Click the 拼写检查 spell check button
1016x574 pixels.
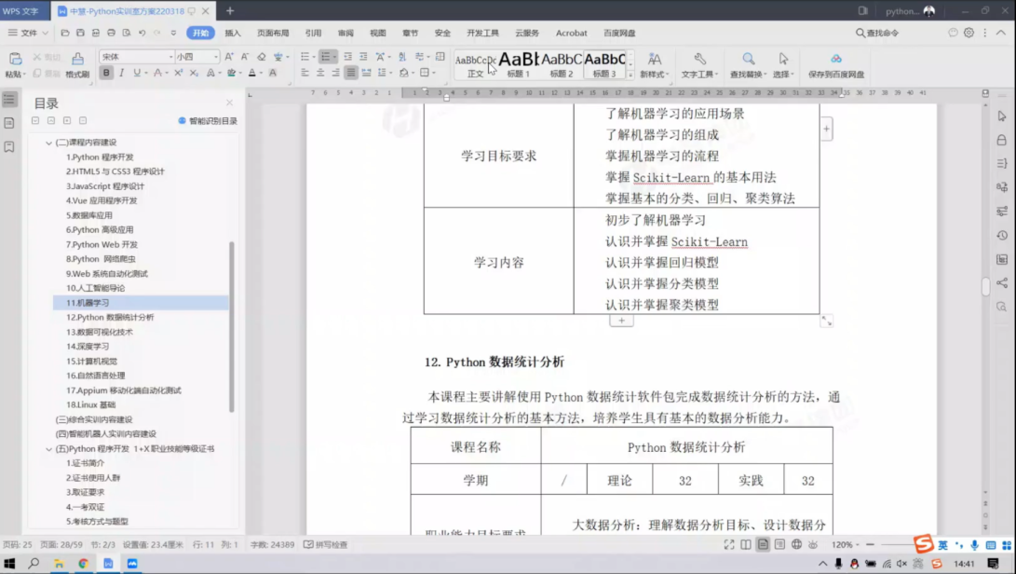tap(326, 545)
